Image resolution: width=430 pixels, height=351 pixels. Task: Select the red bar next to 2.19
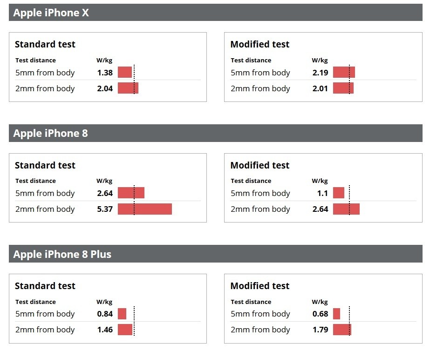[344, 72]
